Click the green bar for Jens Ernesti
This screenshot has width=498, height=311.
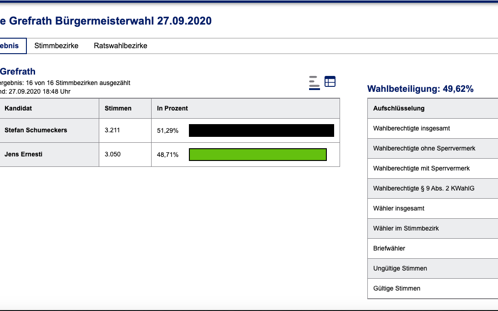point(258,155)
